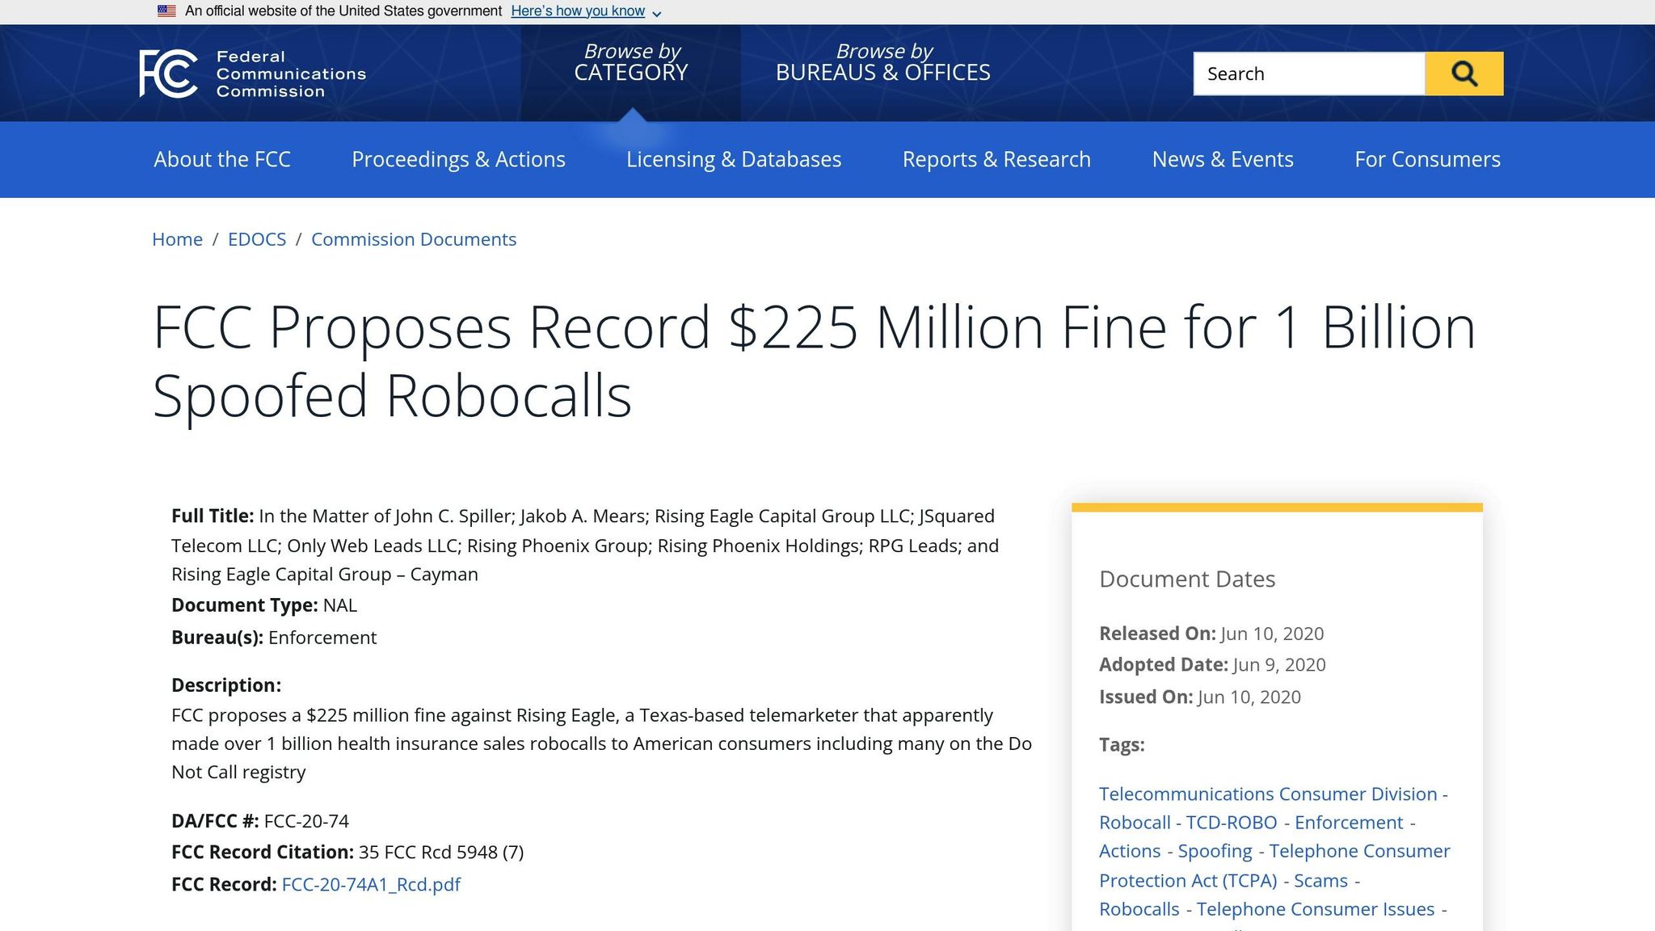Click the Full Title label text
The width and height of the screenshot is (1655, 931).
[213, 516]
